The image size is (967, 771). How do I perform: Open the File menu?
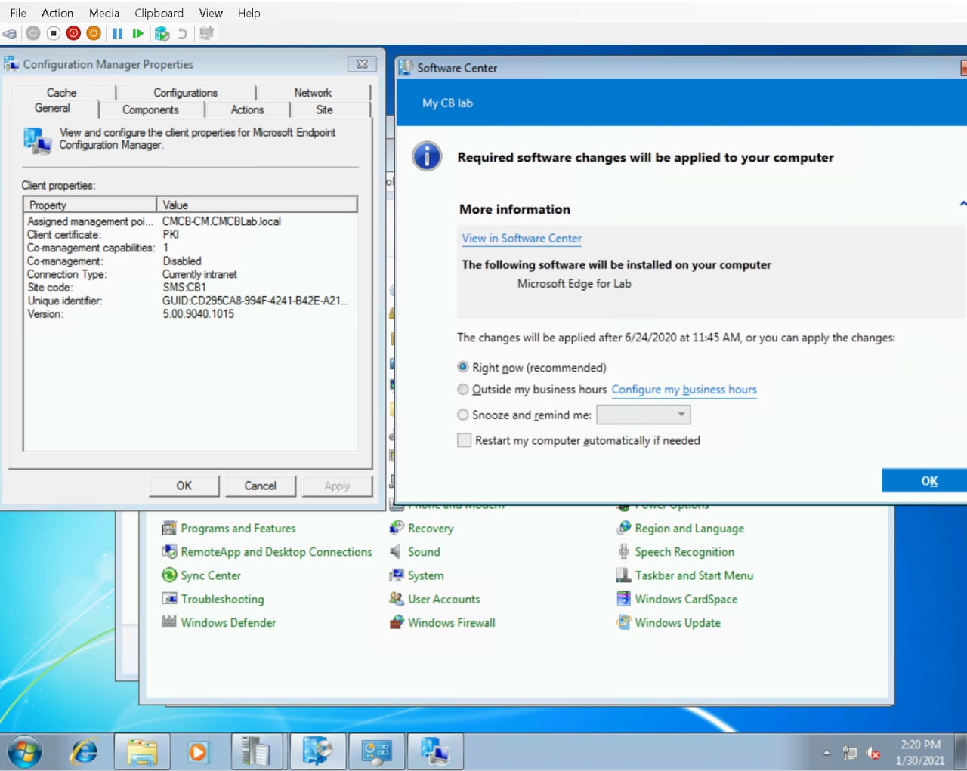coord(18,13)
